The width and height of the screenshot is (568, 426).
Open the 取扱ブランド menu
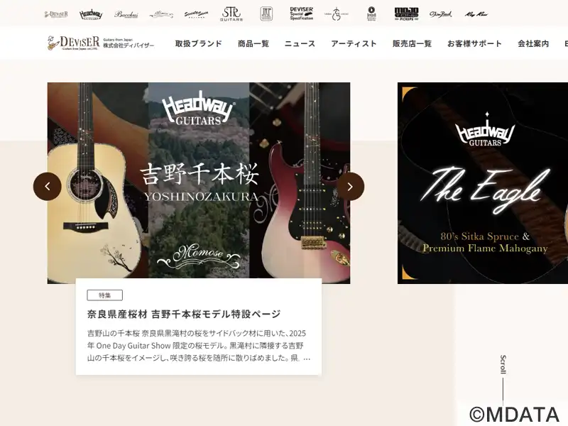click(199, 44)
